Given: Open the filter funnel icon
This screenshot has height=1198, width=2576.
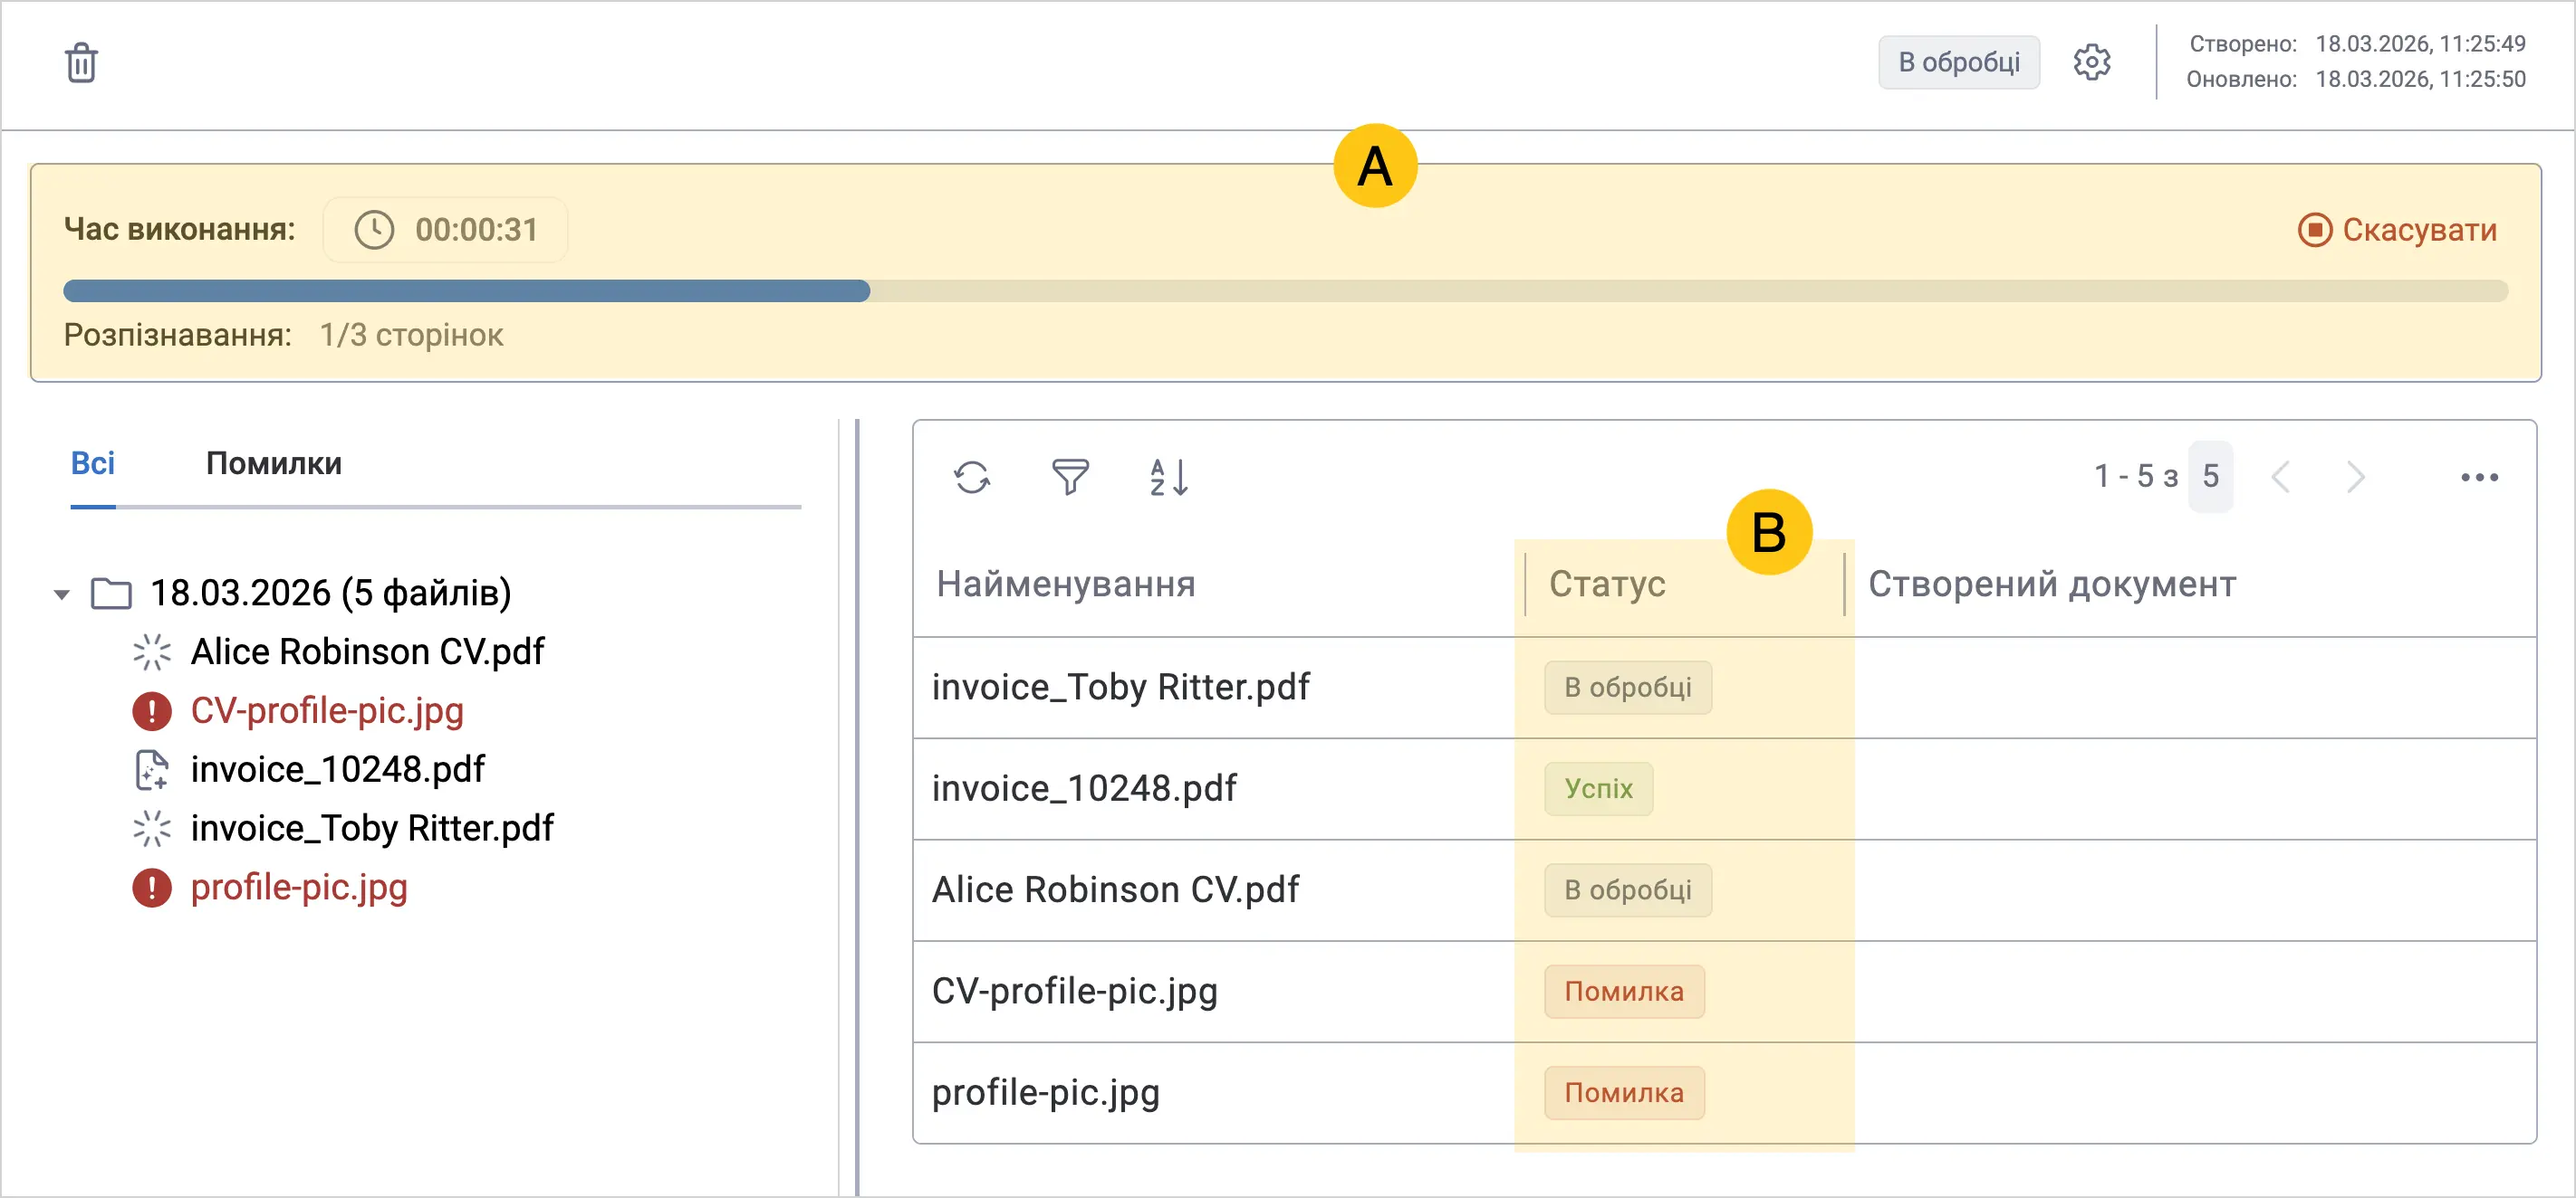Looking at the screenshot, I should (1070, 478).
